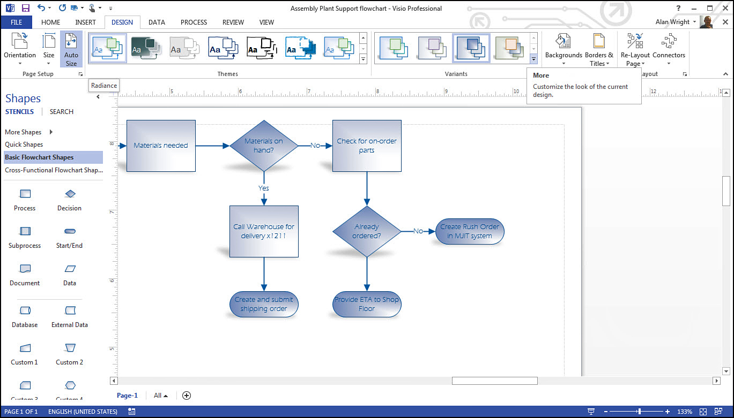
Task: Pick the Start/End shape icon
Action: coord(70,231)
